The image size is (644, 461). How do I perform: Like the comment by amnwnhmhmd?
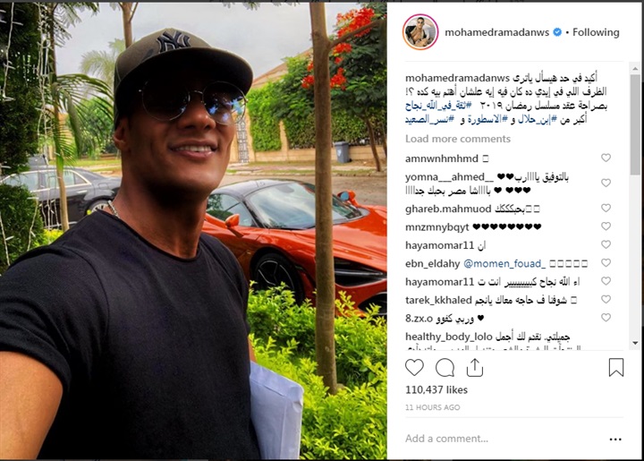[606, 158]
